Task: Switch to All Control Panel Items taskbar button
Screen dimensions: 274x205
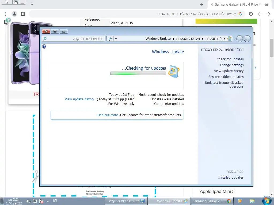Action: 126,201
